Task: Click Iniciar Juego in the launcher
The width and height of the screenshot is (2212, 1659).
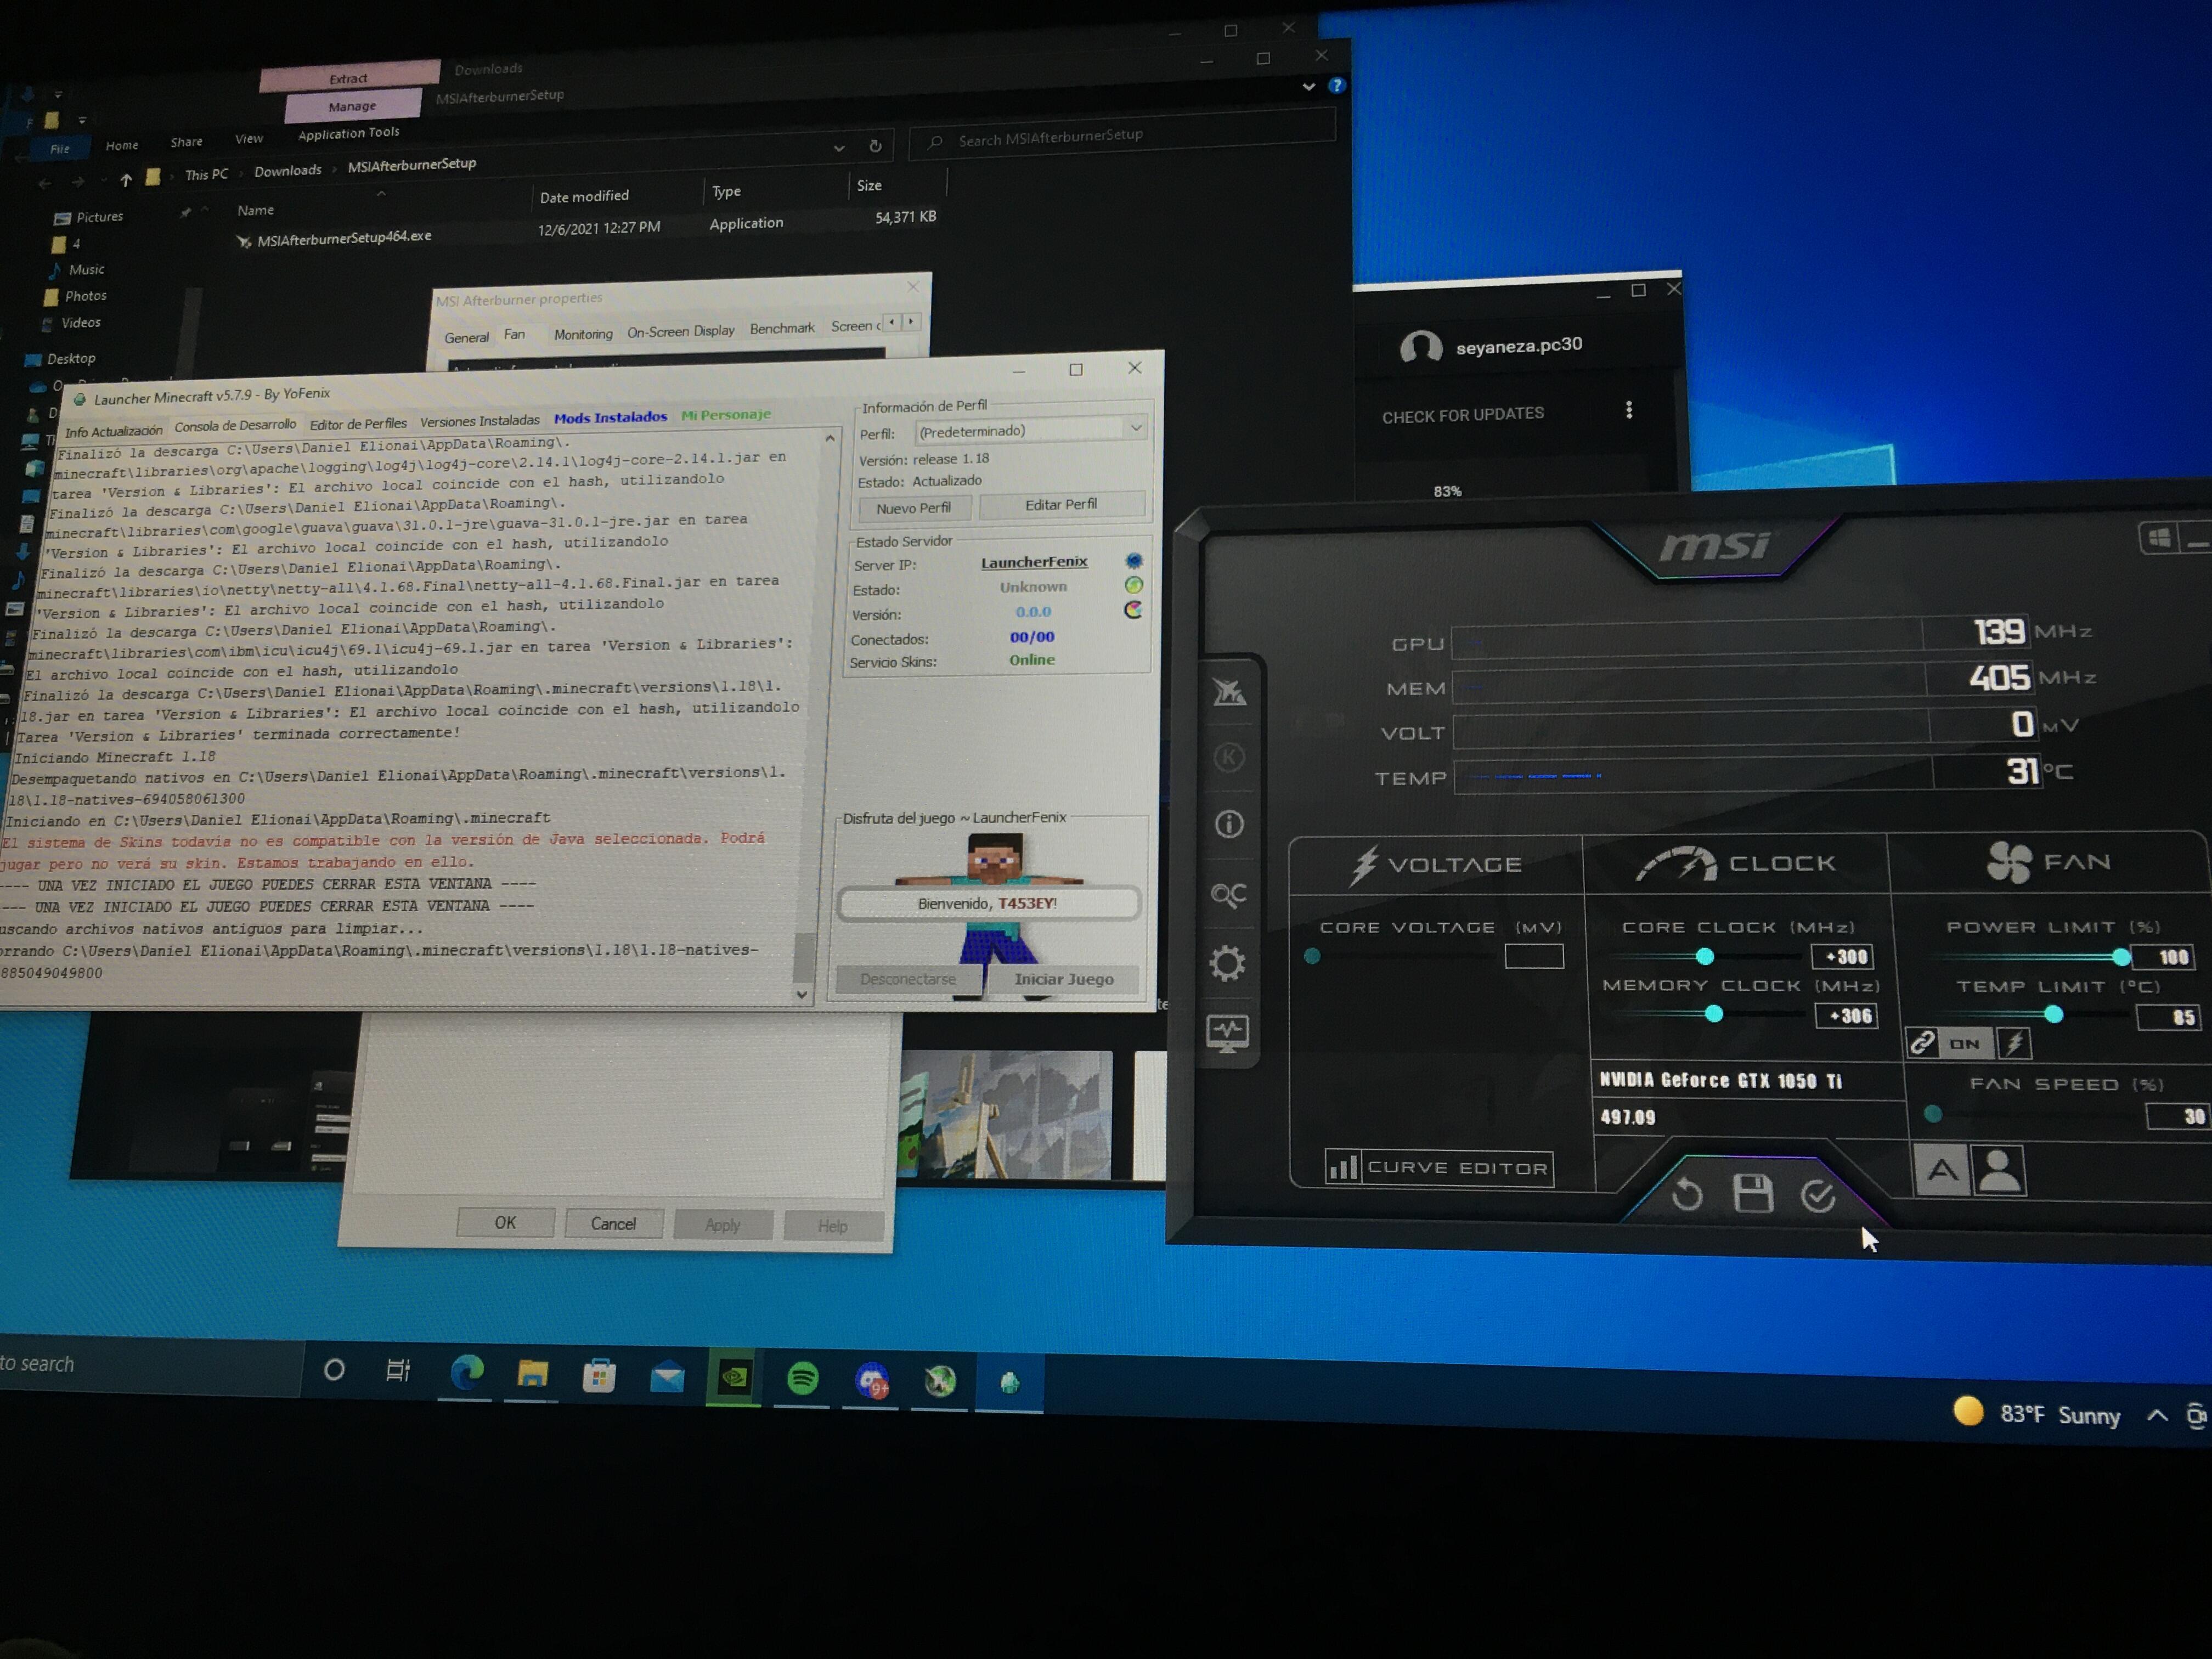Action: click(x=1064, y=979)
